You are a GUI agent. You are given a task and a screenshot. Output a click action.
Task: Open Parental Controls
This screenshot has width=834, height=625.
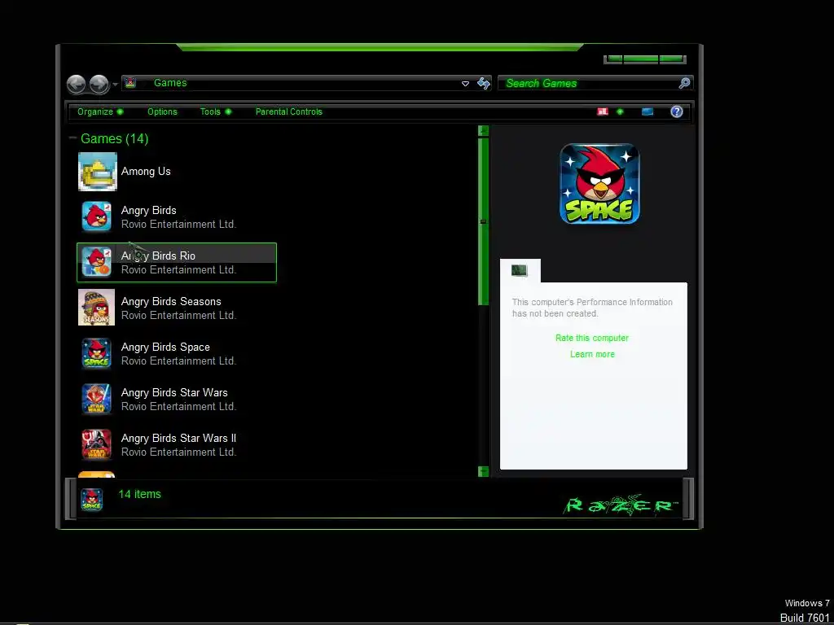(x=289, y=111)
